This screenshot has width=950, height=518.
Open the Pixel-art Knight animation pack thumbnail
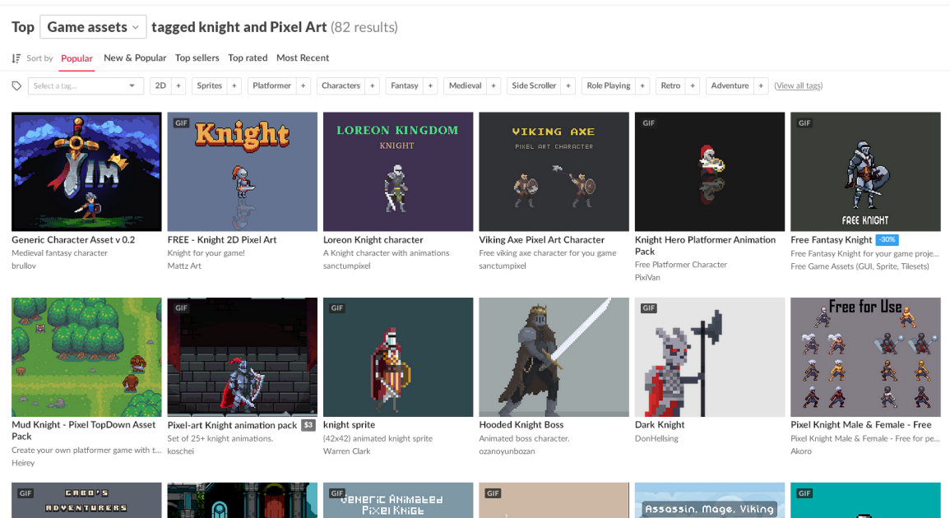point(243,357)
